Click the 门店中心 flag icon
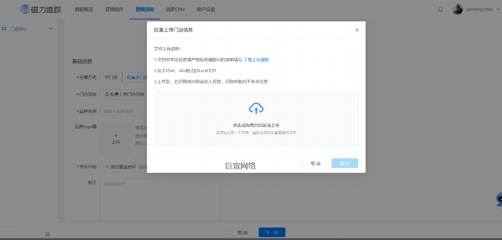This screenshot has height=240, width=502. [4, 29]
